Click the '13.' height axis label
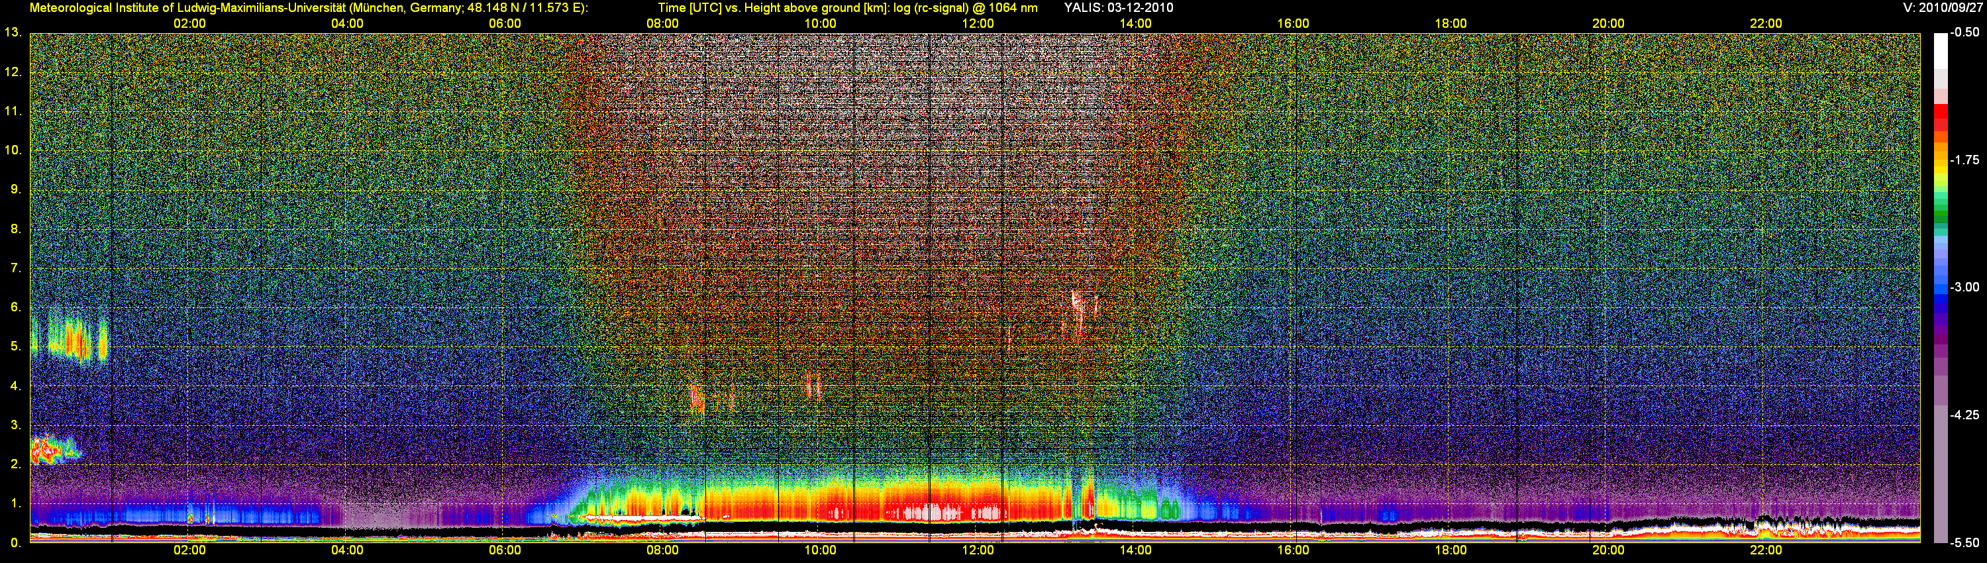The image size is (1987, 563). (13, 33)
